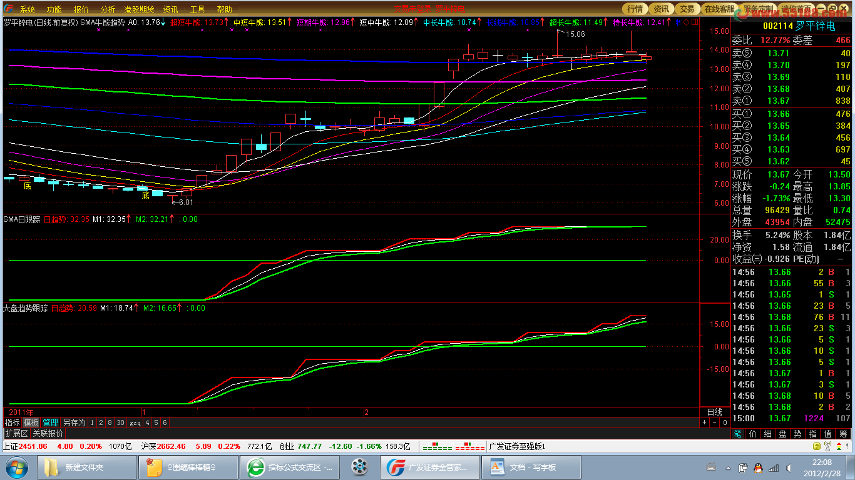Select template slot 5
Screen dimensions: 855x480
coord(156,422)
